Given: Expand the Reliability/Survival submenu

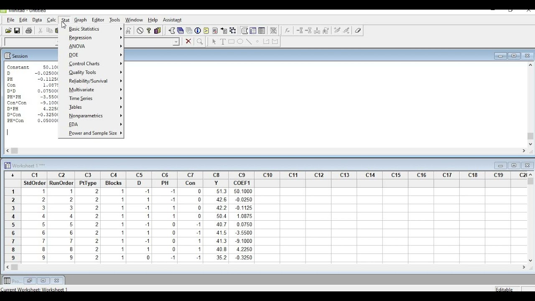Looking at the screenshot, I should 91,81.
